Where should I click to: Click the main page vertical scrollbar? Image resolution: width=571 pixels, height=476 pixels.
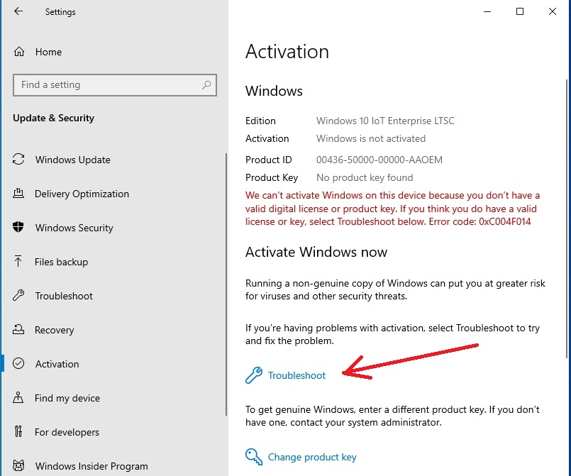pyautogui.click(x=567, y=218)
